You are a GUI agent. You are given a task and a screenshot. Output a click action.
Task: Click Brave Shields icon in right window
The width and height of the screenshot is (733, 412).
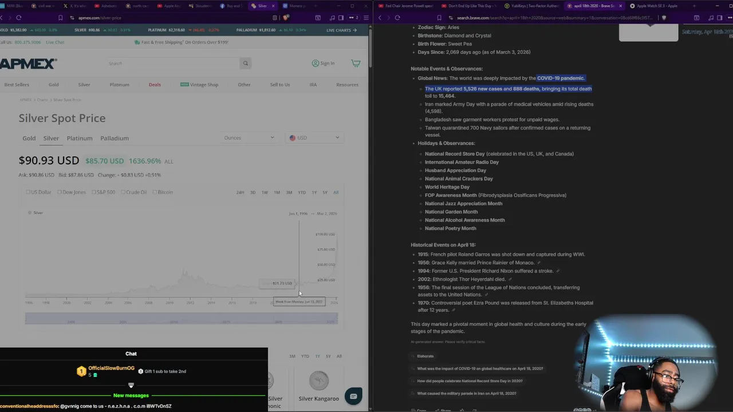click(664, 18)
